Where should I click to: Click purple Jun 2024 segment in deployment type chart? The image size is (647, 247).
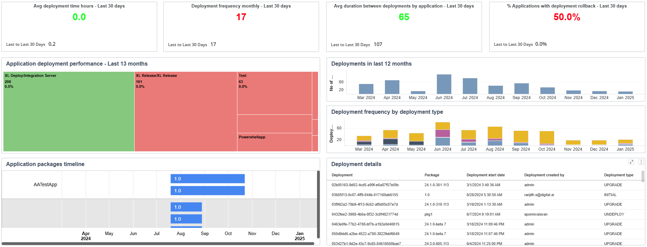tap(443, 134)
